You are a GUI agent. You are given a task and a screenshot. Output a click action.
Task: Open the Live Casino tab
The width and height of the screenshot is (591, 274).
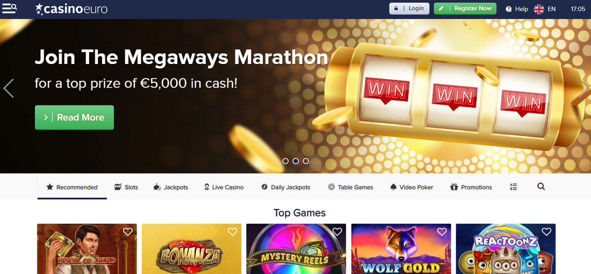(x=224, y=187)
